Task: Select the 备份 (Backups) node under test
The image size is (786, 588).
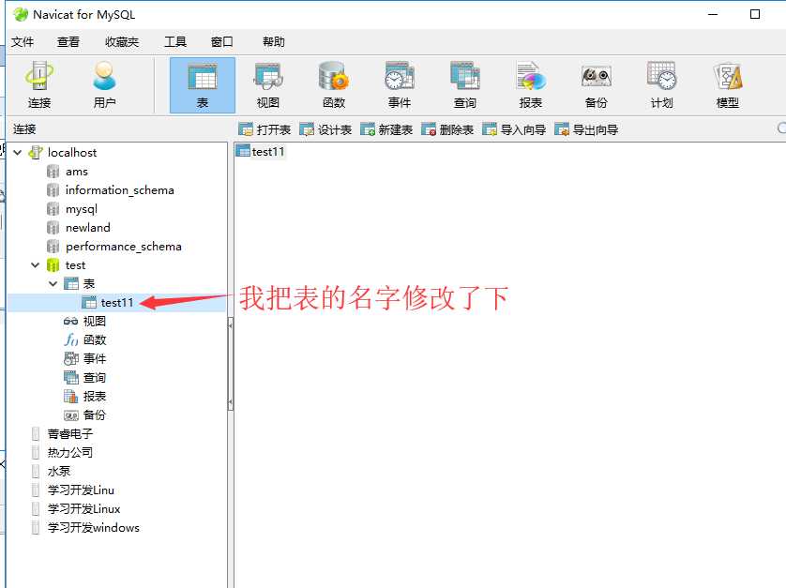Action: (94, 415)
